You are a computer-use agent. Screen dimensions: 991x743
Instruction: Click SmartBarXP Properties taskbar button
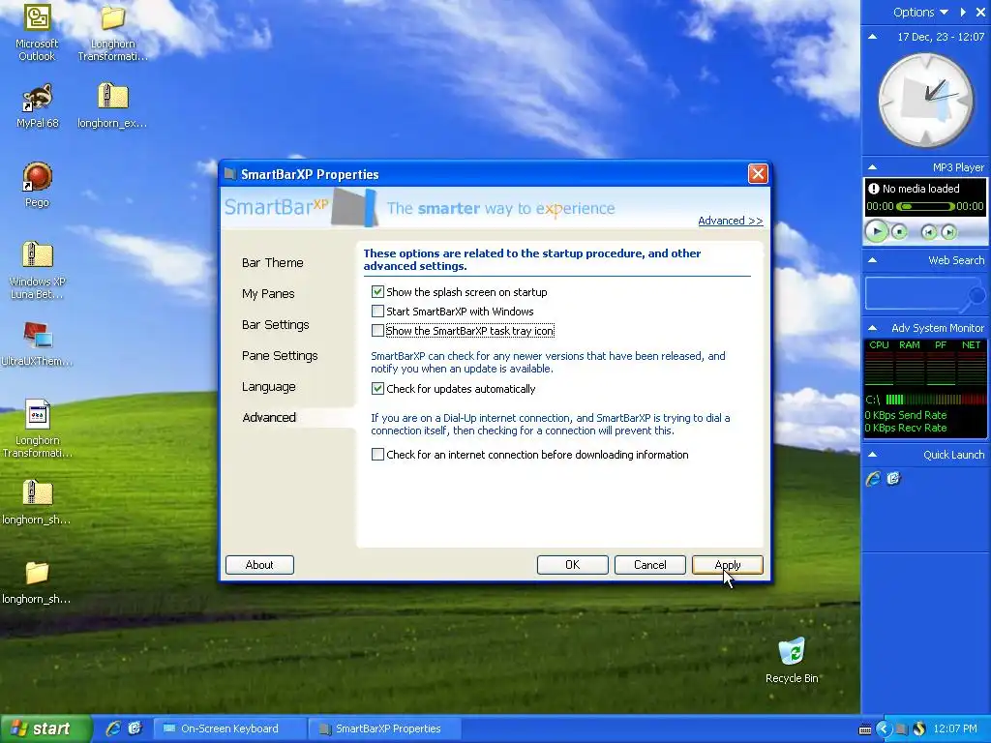click(x=385, y=728)
